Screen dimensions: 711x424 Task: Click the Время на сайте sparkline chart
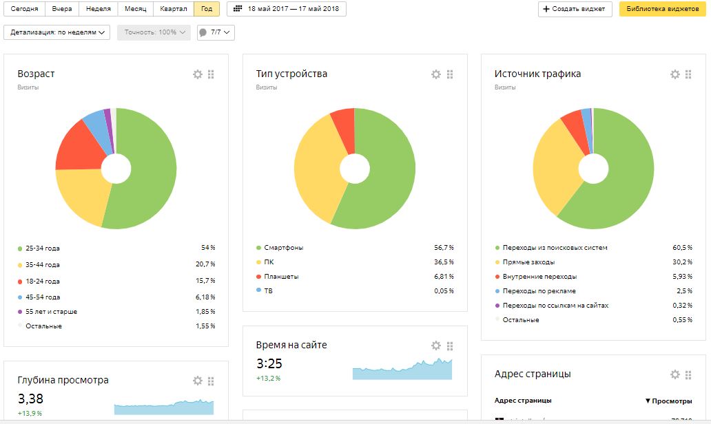point(402,369)
